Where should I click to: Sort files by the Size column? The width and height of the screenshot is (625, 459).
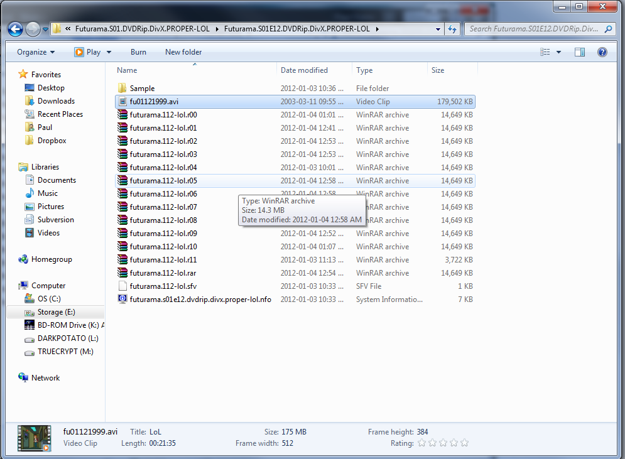point(438,70)
